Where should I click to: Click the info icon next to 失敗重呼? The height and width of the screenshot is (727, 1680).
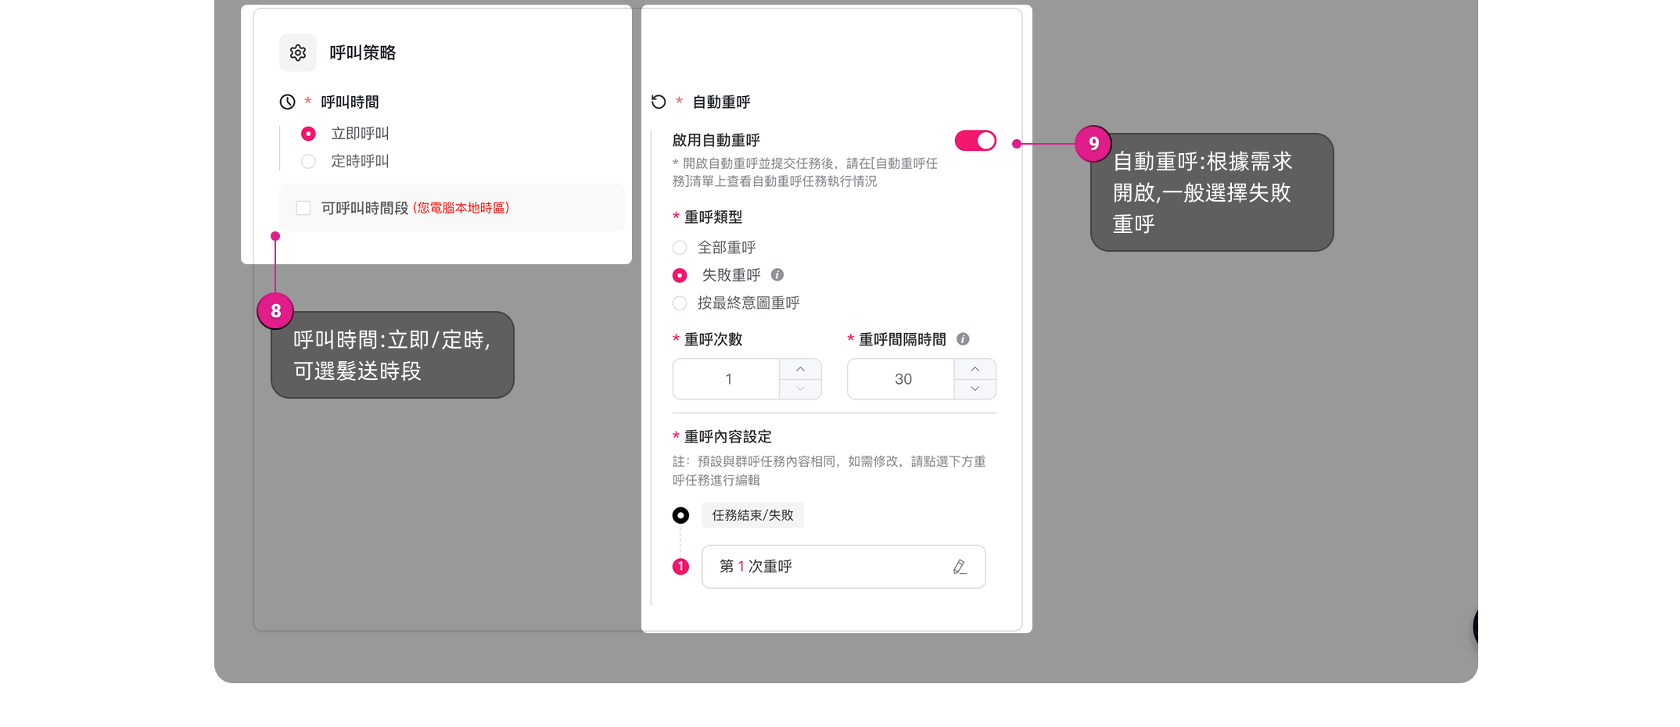point(777,274)
